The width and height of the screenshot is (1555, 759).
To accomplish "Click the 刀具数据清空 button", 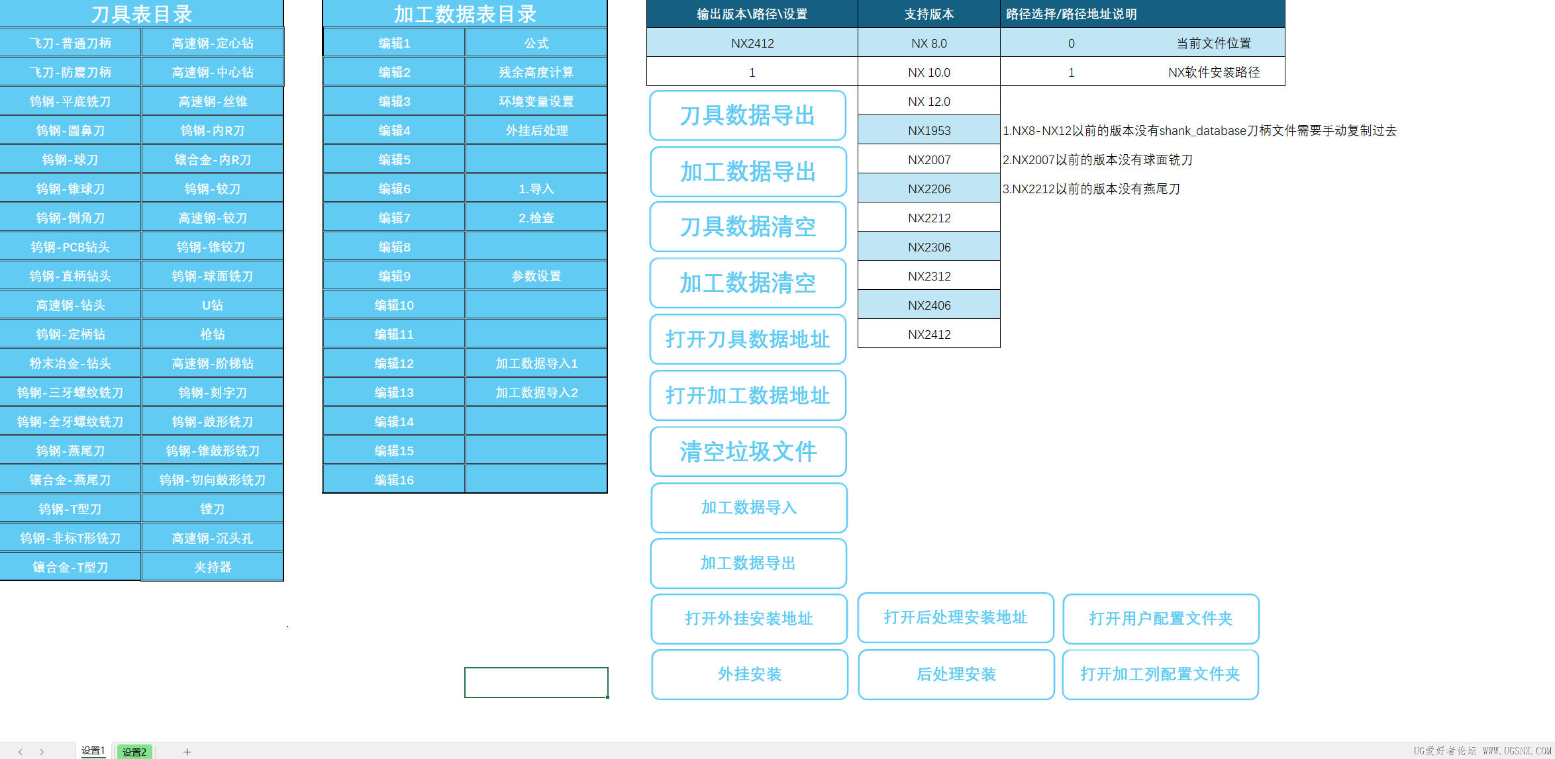I will click(x=748, y=227).
